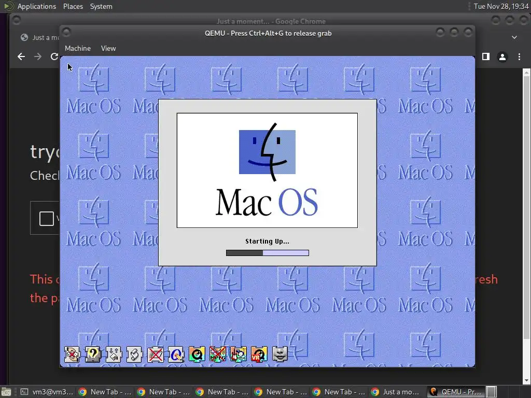Image resolution: width=531 pixels, height=398 pixels.
Task: Click the Speech lips extension icon
Action: (280, 354)
